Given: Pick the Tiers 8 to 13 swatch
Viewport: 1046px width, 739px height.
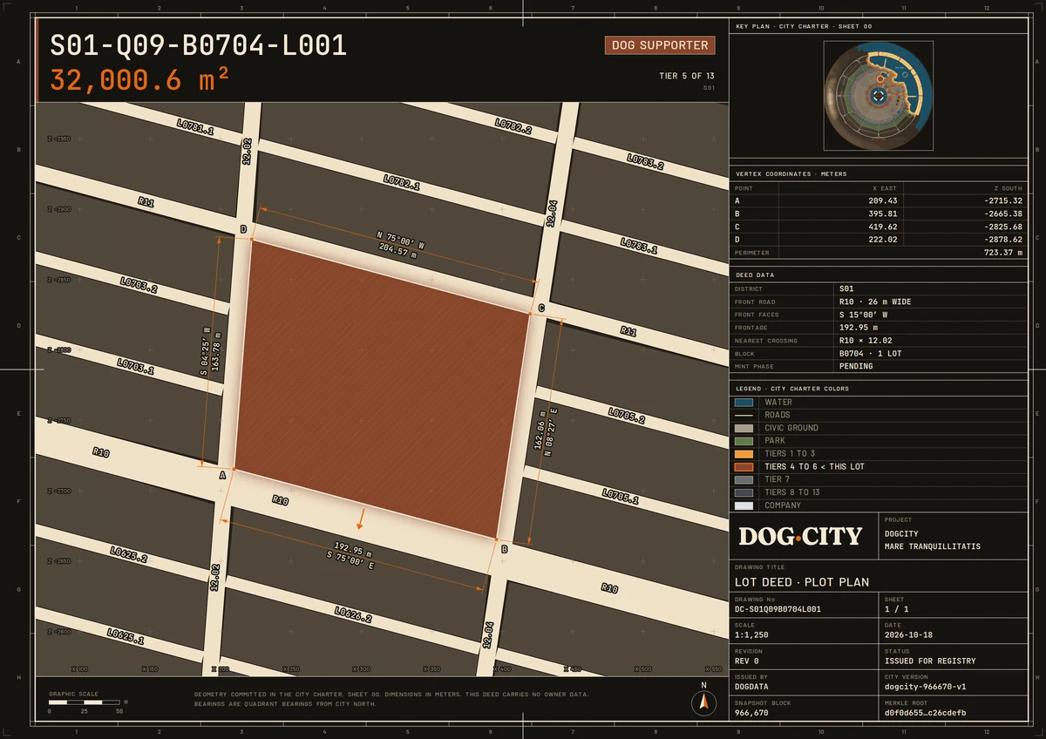Looking at the screenshot, I should (744, 492).
